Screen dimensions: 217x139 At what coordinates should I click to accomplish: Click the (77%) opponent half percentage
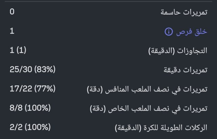44,89
